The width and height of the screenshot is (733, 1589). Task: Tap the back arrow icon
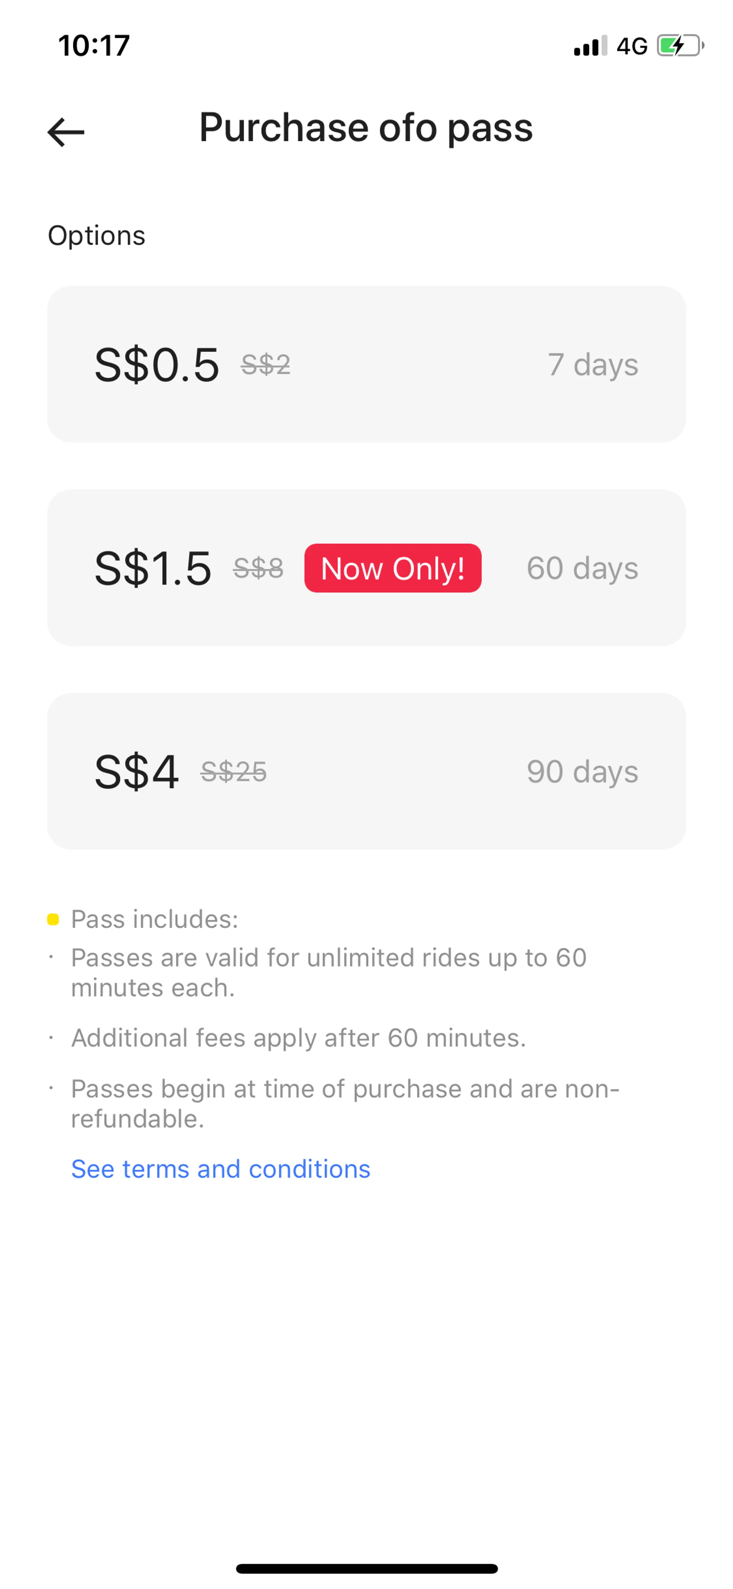(66, 131)
